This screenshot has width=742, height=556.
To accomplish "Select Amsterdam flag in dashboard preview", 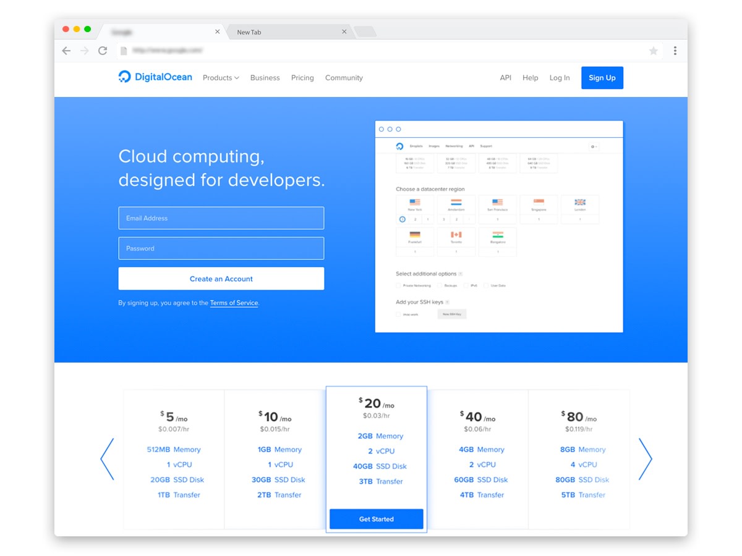I will 456,202.
